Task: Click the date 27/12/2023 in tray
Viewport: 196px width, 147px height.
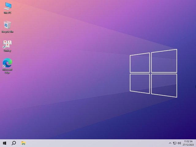Action: click(x=188, y=145)
